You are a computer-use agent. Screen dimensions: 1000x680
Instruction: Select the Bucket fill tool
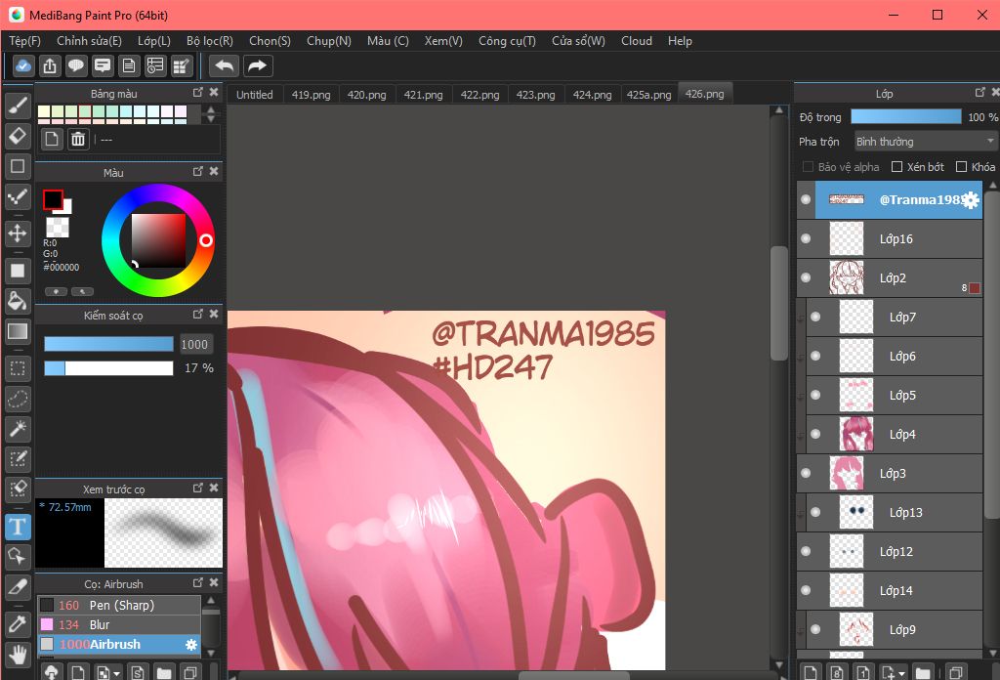tap(18, 301)
